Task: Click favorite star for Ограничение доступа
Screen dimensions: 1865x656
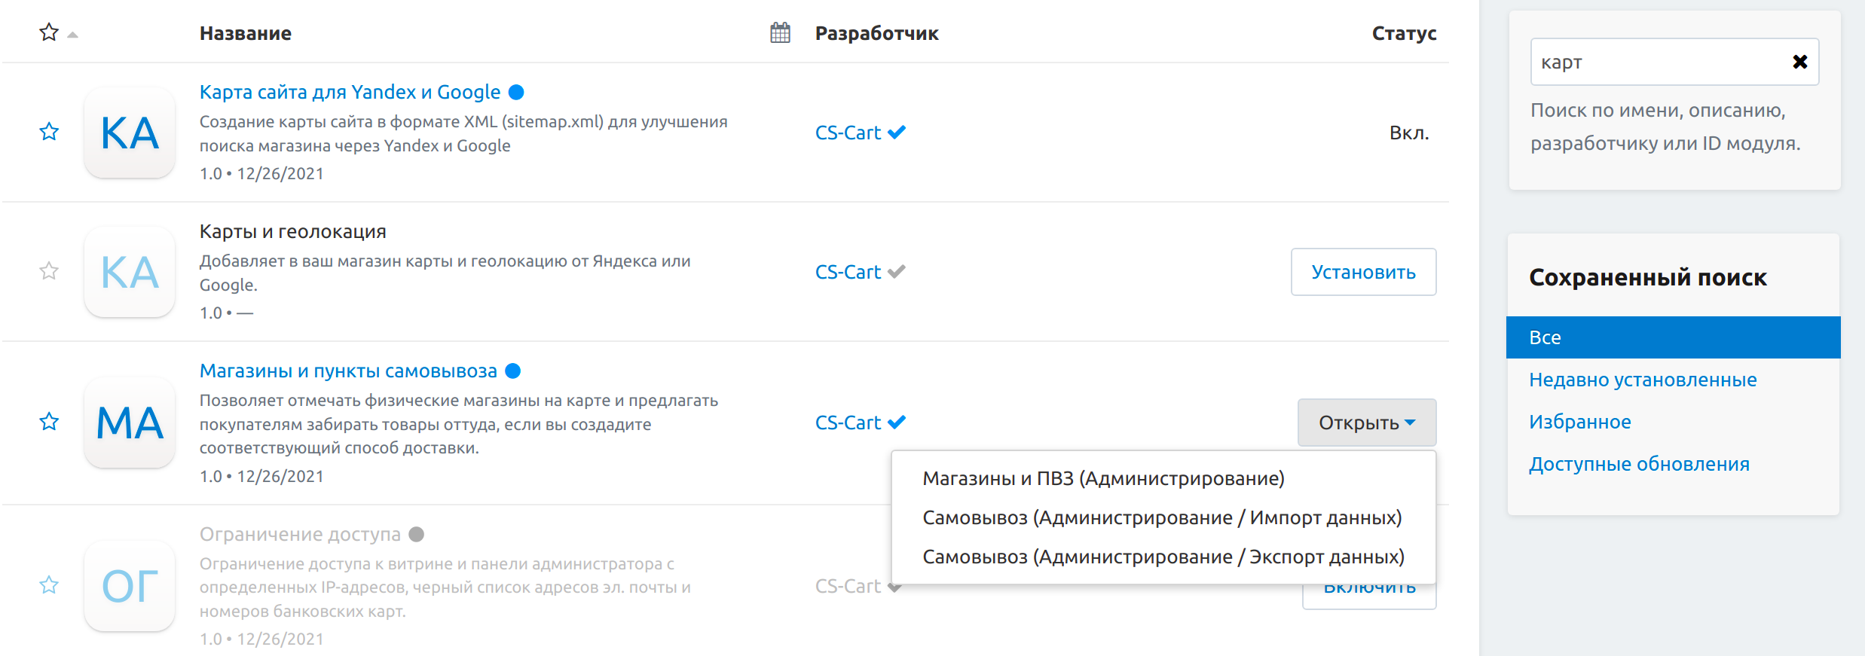Action: [49, 585]
